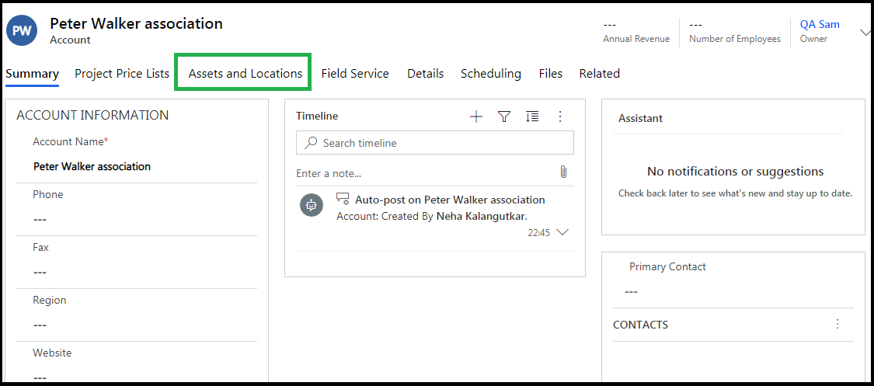874x386 pixels.
Task: Click inside the Search timeline box
Action: pyautogui.click(x=435, y=143)
